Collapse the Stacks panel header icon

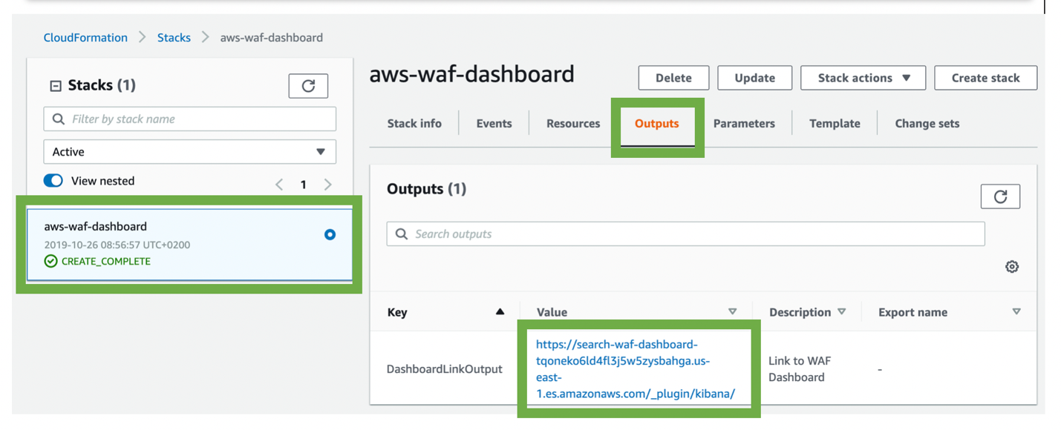(56, 86)
